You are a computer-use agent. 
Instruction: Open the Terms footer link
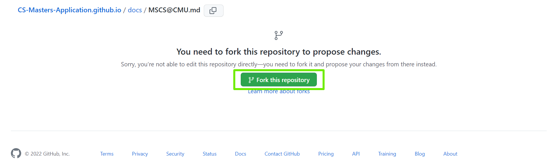click(x=107, y=154)
